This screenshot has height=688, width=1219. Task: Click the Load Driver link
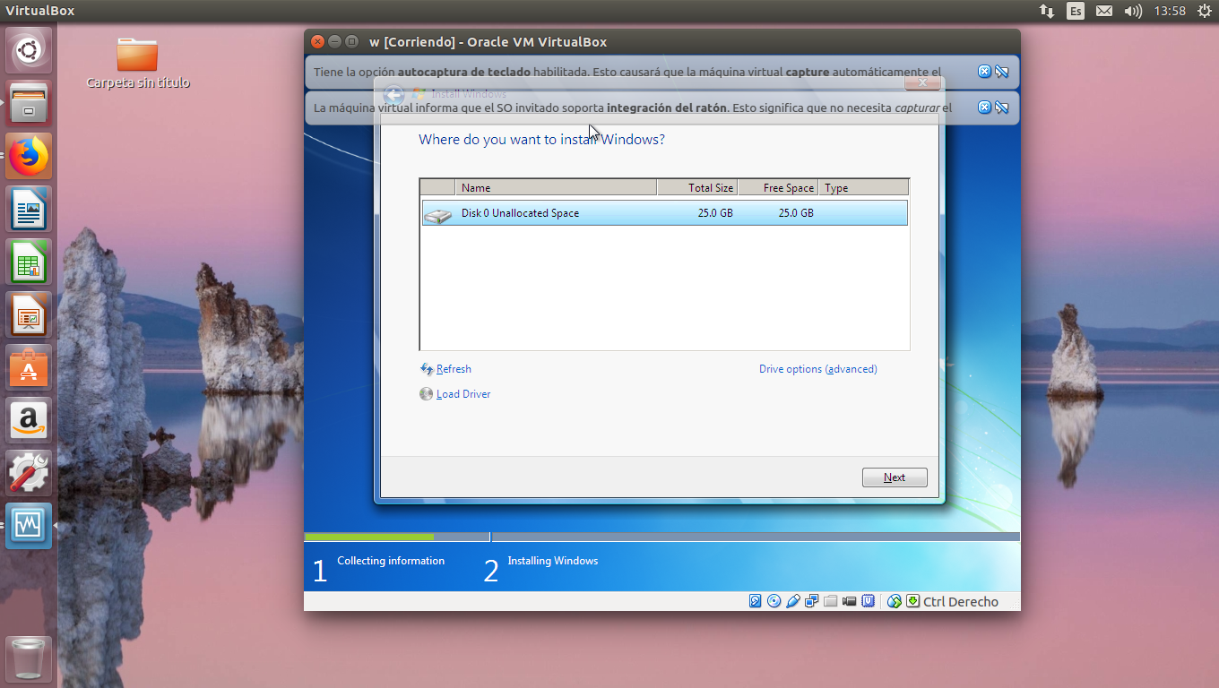click(x=463, y=394)
